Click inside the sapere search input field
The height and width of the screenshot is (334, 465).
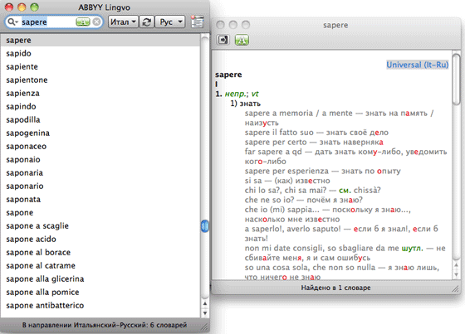click(x=47, y=22)
